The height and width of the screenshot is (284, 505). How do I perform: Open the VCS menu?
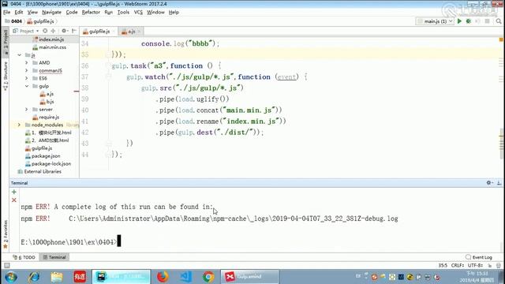pos(138,13)
